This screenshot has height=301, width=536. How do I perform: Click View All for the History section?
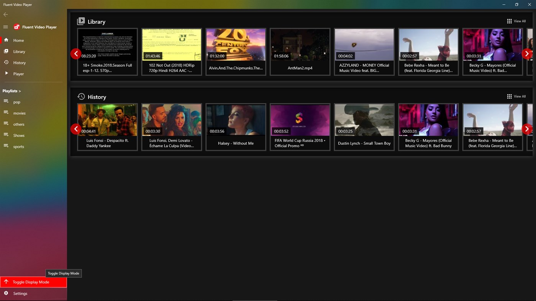tap(520, 96)
